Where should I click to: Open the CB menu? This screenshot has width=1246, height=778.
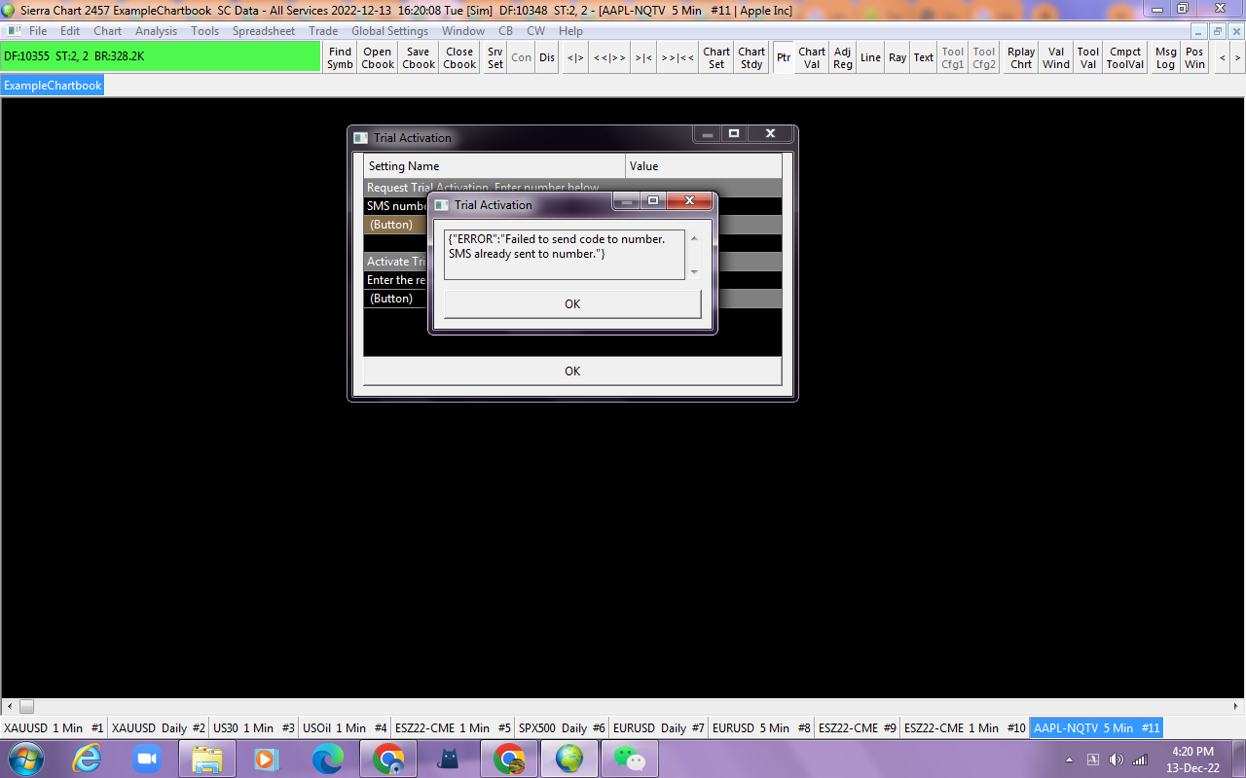point(505,31)
